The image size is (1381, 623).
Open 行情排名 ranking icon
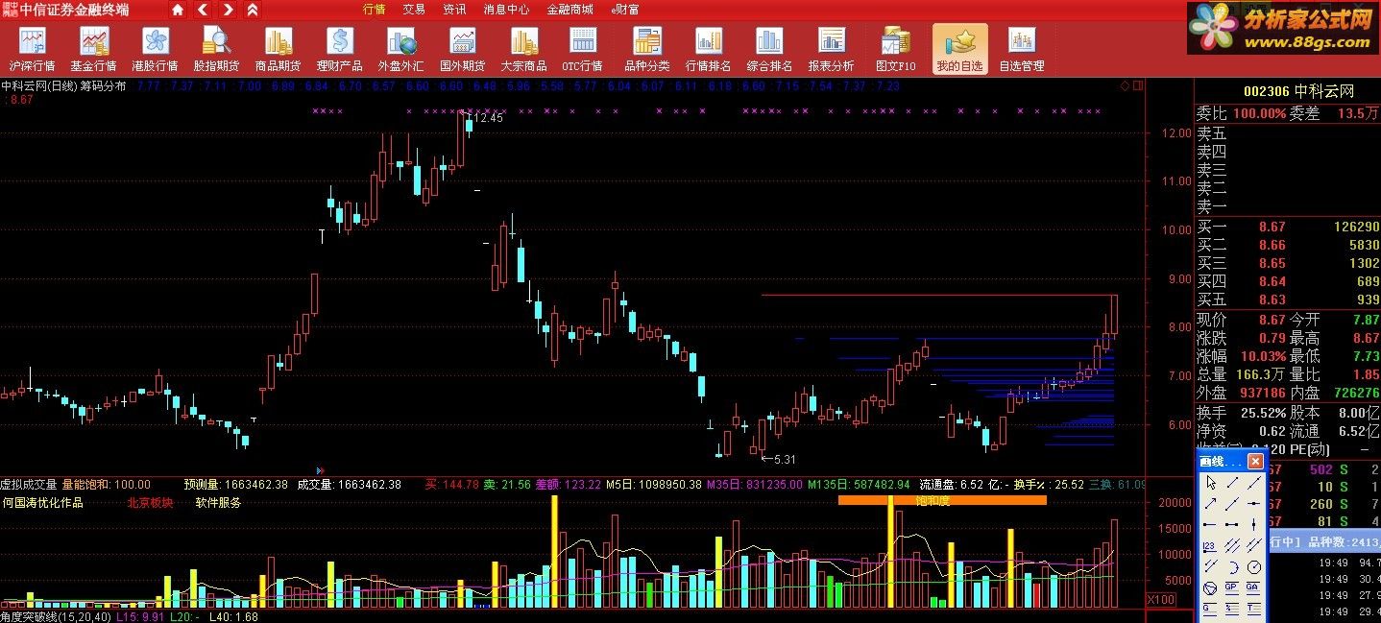(x=709, y=48)
